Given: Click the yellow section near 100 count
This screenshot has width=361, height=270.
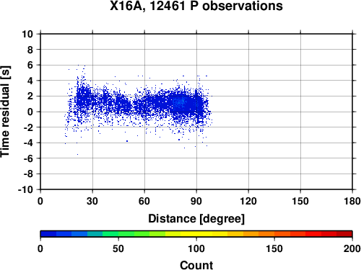Looking at the screenshot, I should tap(196, 234).
